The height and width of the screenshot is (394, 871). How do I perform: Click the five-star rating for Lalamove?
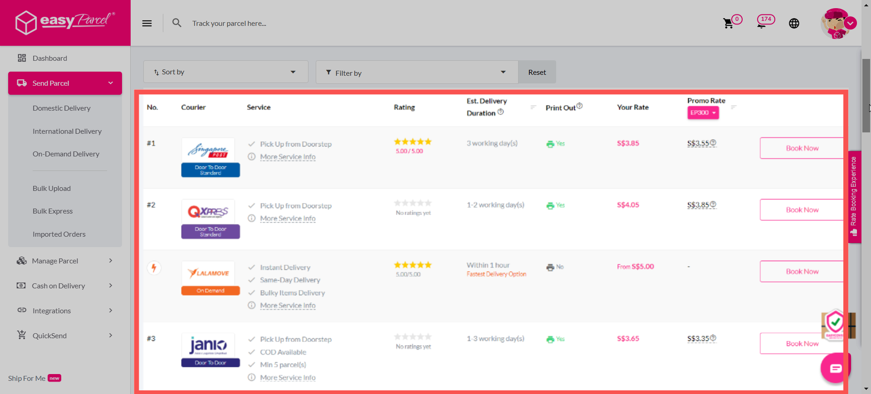point(412,265)
